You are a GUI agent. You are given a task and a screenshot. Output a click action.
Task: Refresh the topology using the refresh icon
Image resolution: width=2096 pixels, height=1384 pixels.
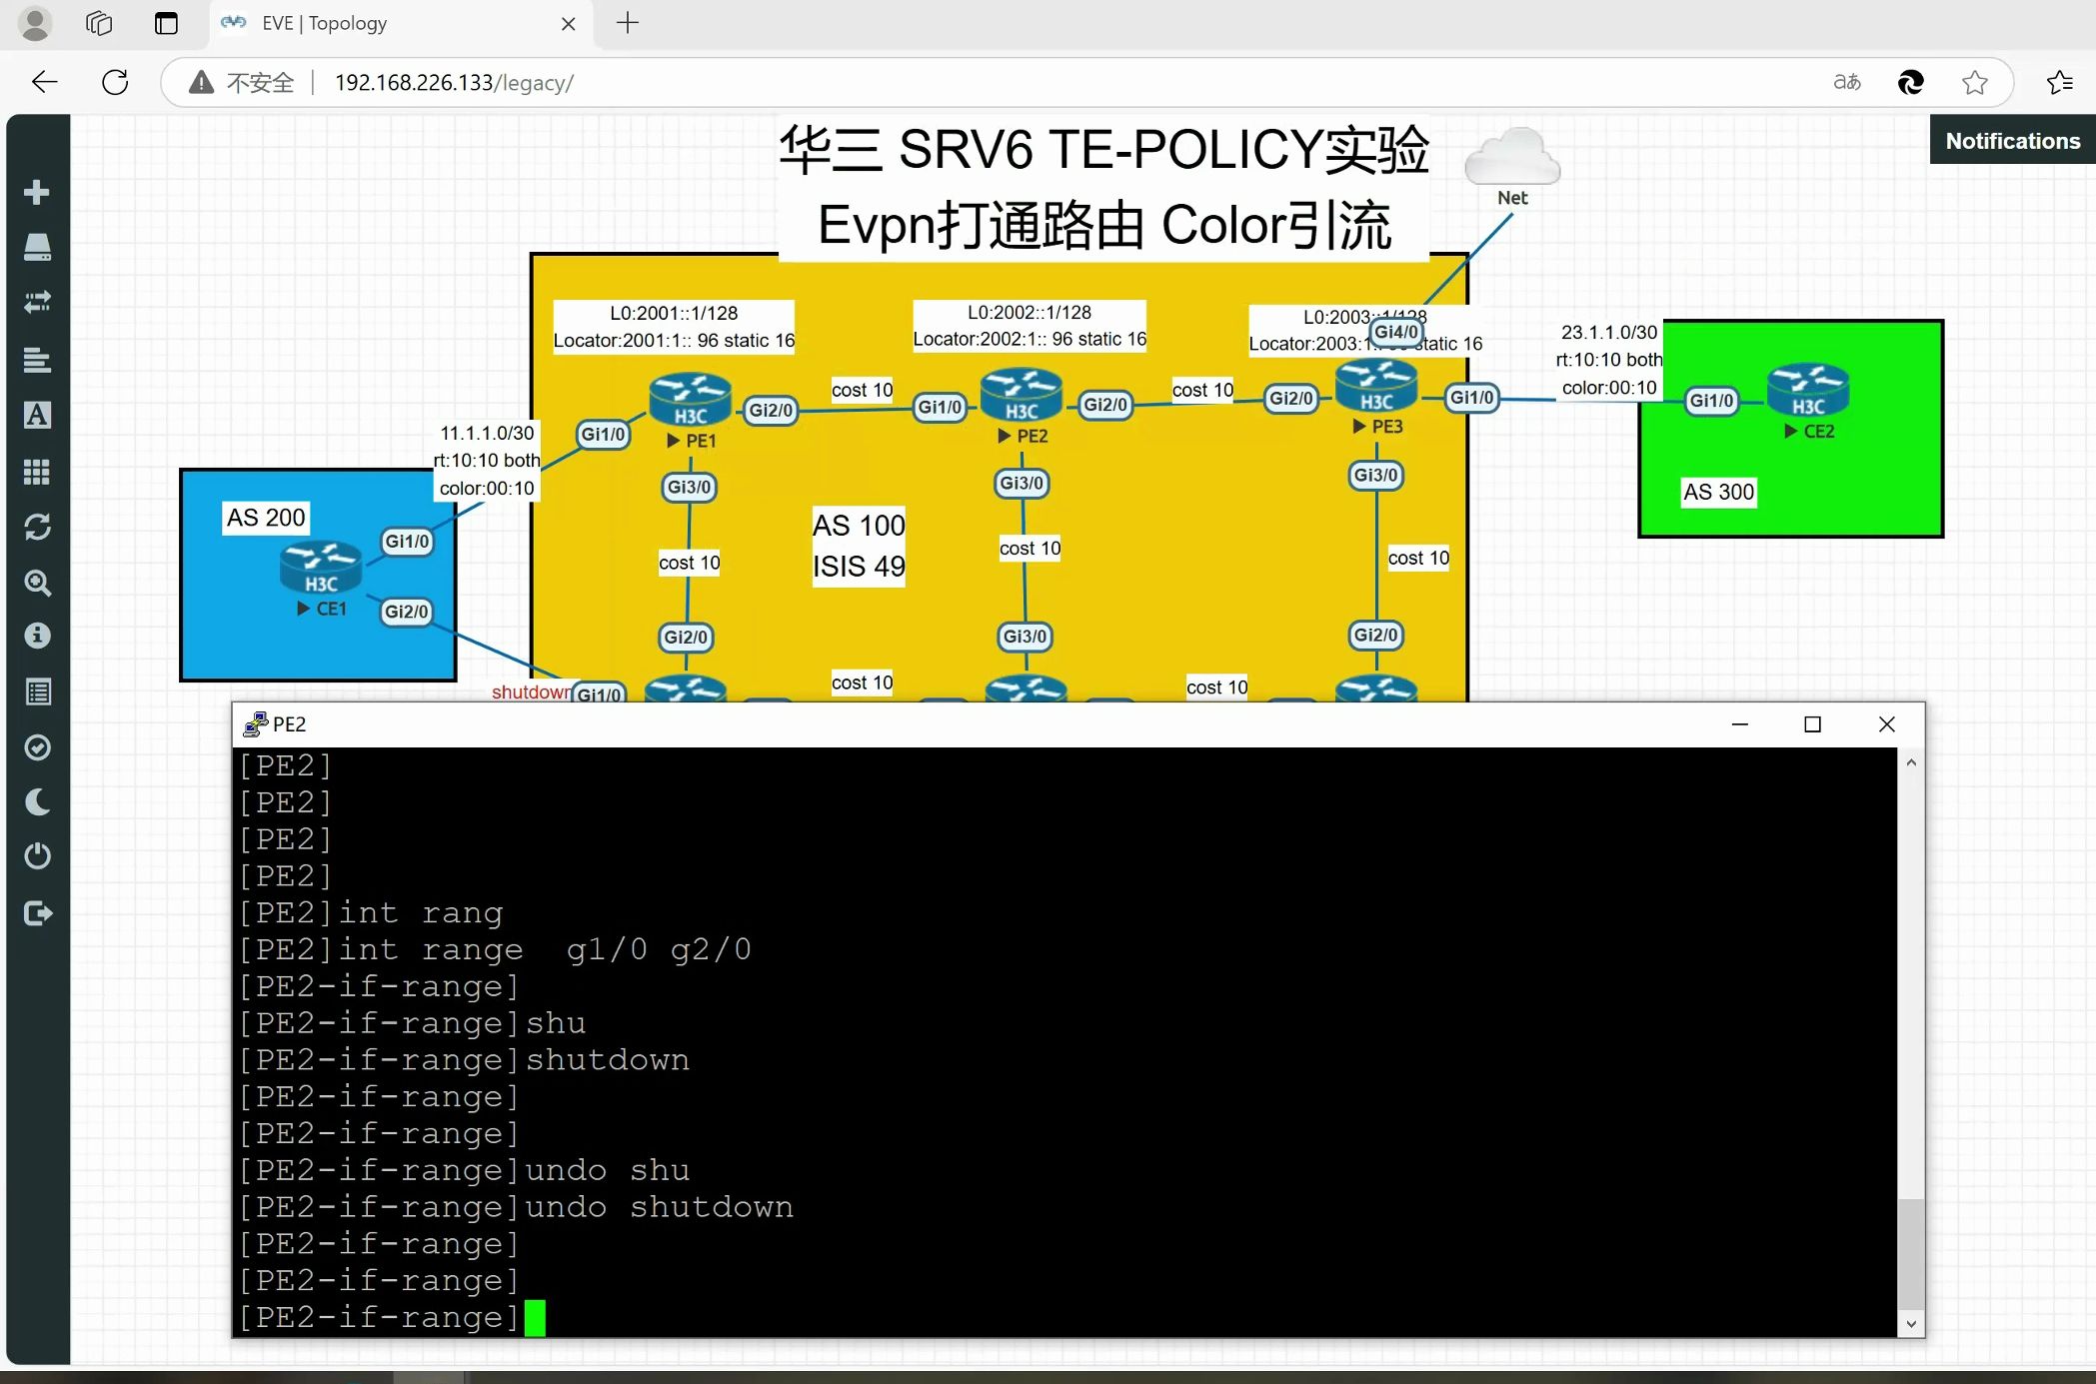pyautogui.click(x=38, y=527)
